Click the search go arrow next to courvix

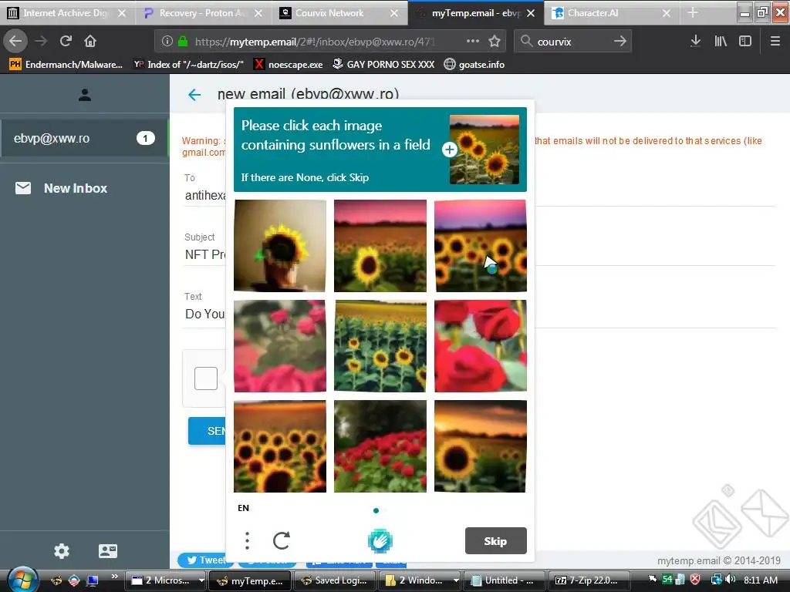[620, 42]
